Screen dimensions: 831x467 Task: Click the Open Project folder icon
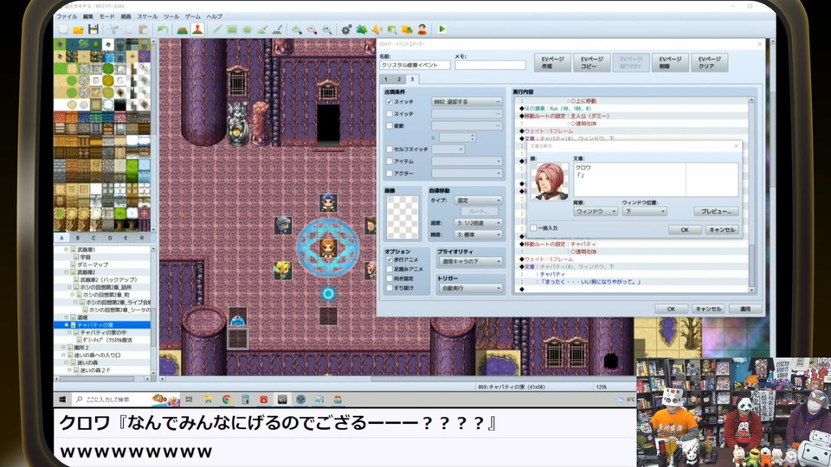pyautogui.click(x=79, y=29)
